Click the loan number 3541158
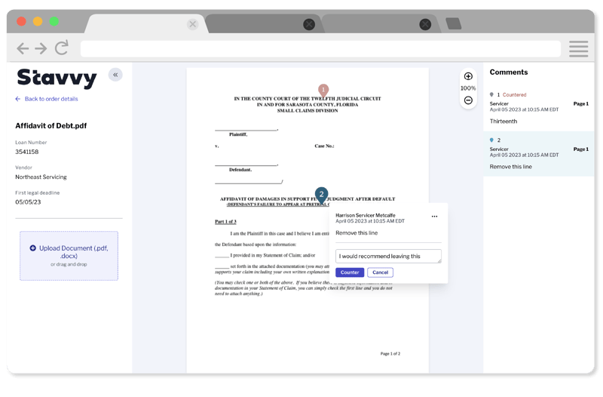 point(27,152)
